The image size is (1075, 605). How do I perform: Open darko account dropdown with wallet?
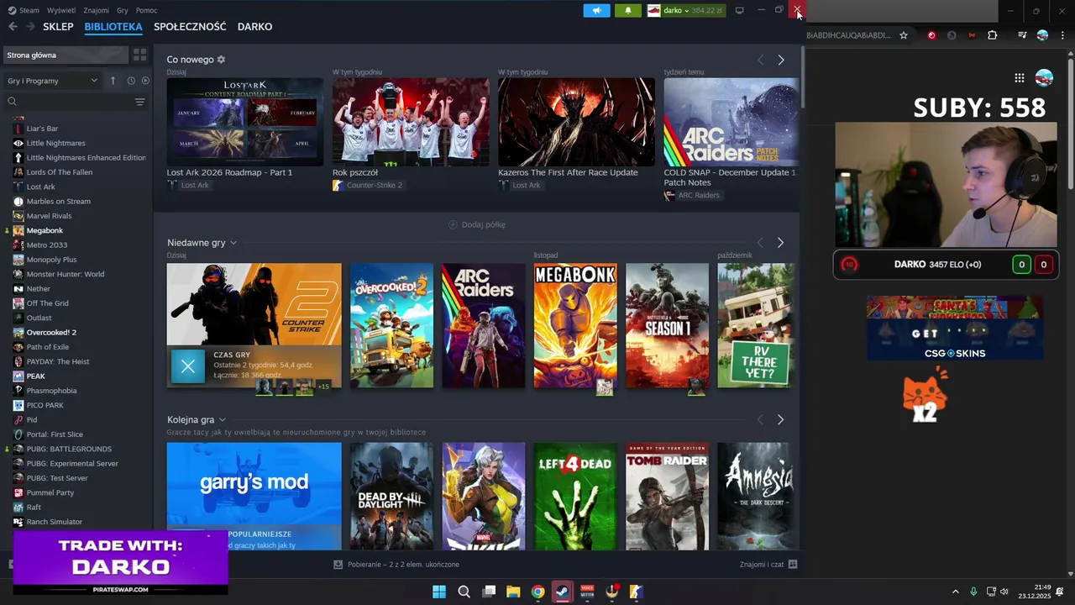(x=685, y=10)
